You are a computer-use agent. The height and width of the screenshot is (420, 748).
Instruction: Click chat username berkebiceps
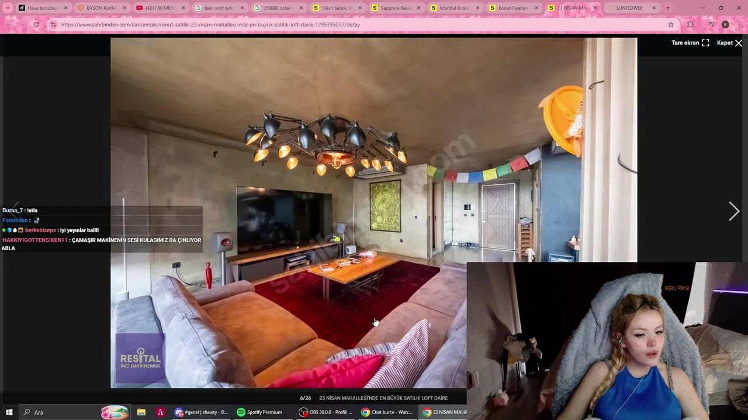point(40,230)
